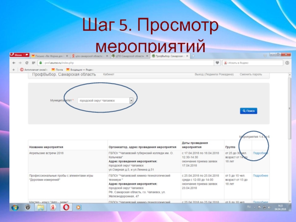Open Подробнее for Апрельские встречи 2018
296x222 pixels.
pos(260,153)
